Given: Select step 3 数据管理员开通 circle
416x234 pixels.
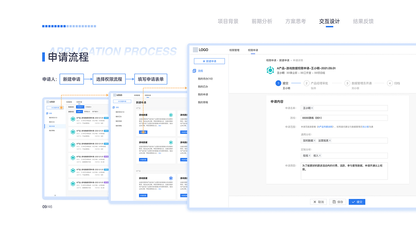Looking at the screenshot, I should coord(347,83).
